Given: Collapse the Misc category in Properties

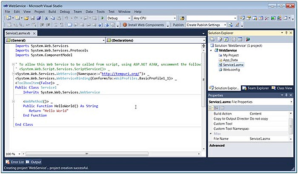Looking at the screenshot, I should click(x=211, y=134).
